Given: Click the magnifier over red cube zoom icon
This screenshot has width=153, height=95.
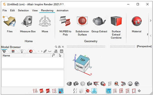Looking at the screenshot, I should [117, 84].
